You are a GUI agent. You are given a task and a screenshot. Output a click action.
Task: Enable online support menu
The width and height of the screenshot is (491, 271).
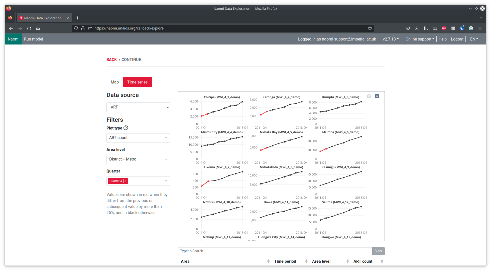419,39
